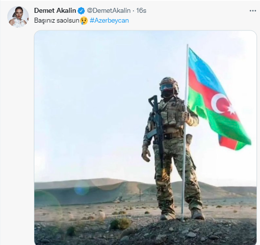Click the blue verified badge icon
This screenshot has width=260, height=245.
81,11
